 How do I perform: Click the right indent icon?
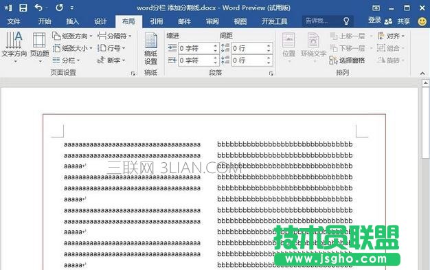click(172, 60)
